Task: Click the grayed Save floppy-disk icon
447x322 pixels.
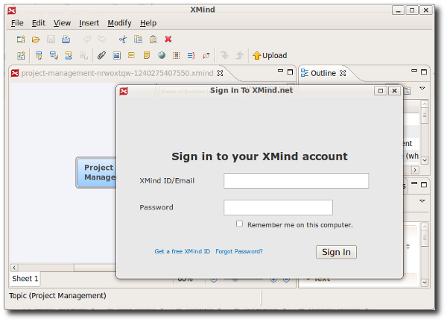Action: point(51,39)
